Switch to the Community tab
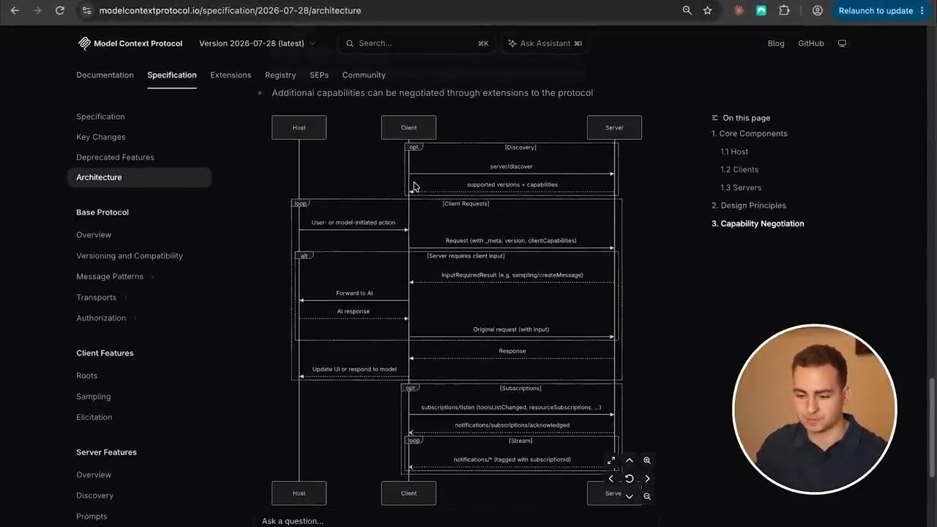Image resolution: width=937 pixels, height=527 pixels. [364, 75]
